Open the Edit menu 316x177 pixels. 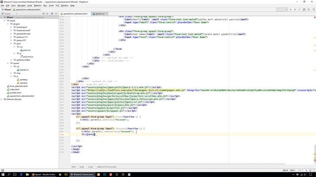pyautogui.click(x=8, y=5)
